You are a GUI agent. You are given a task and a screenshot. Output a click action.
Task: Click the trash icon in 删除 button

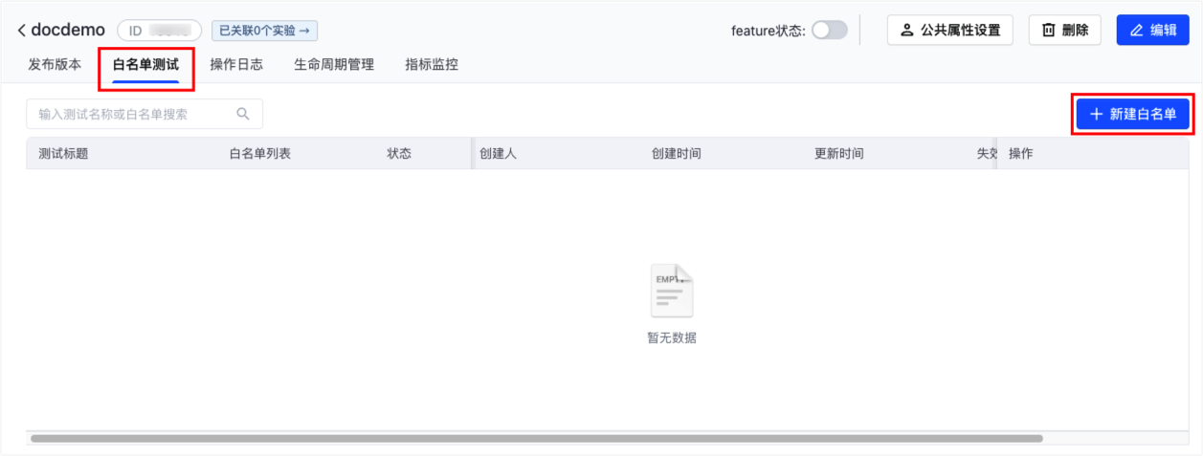[1048, 30]
